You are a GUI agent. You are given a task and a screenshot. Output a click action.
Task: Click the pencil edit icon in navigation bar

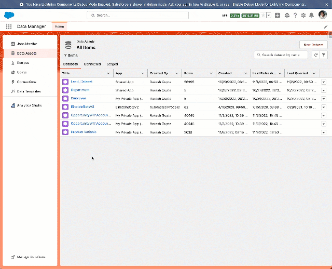[325, 26]
